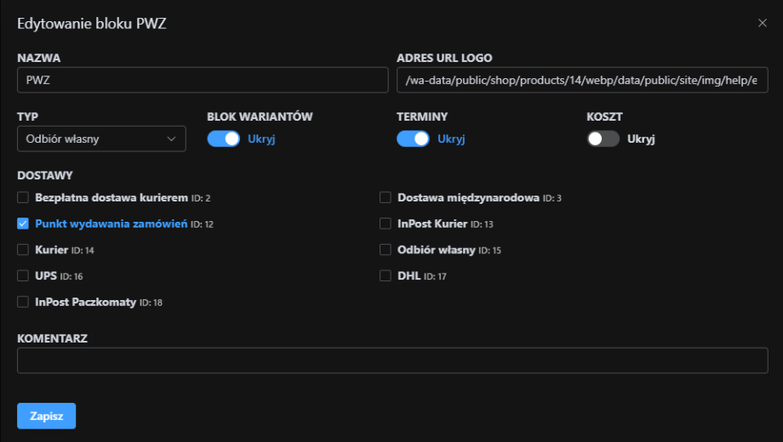
Task: Check the DHL delivery checkbox
Action: (x=386, y=276)
